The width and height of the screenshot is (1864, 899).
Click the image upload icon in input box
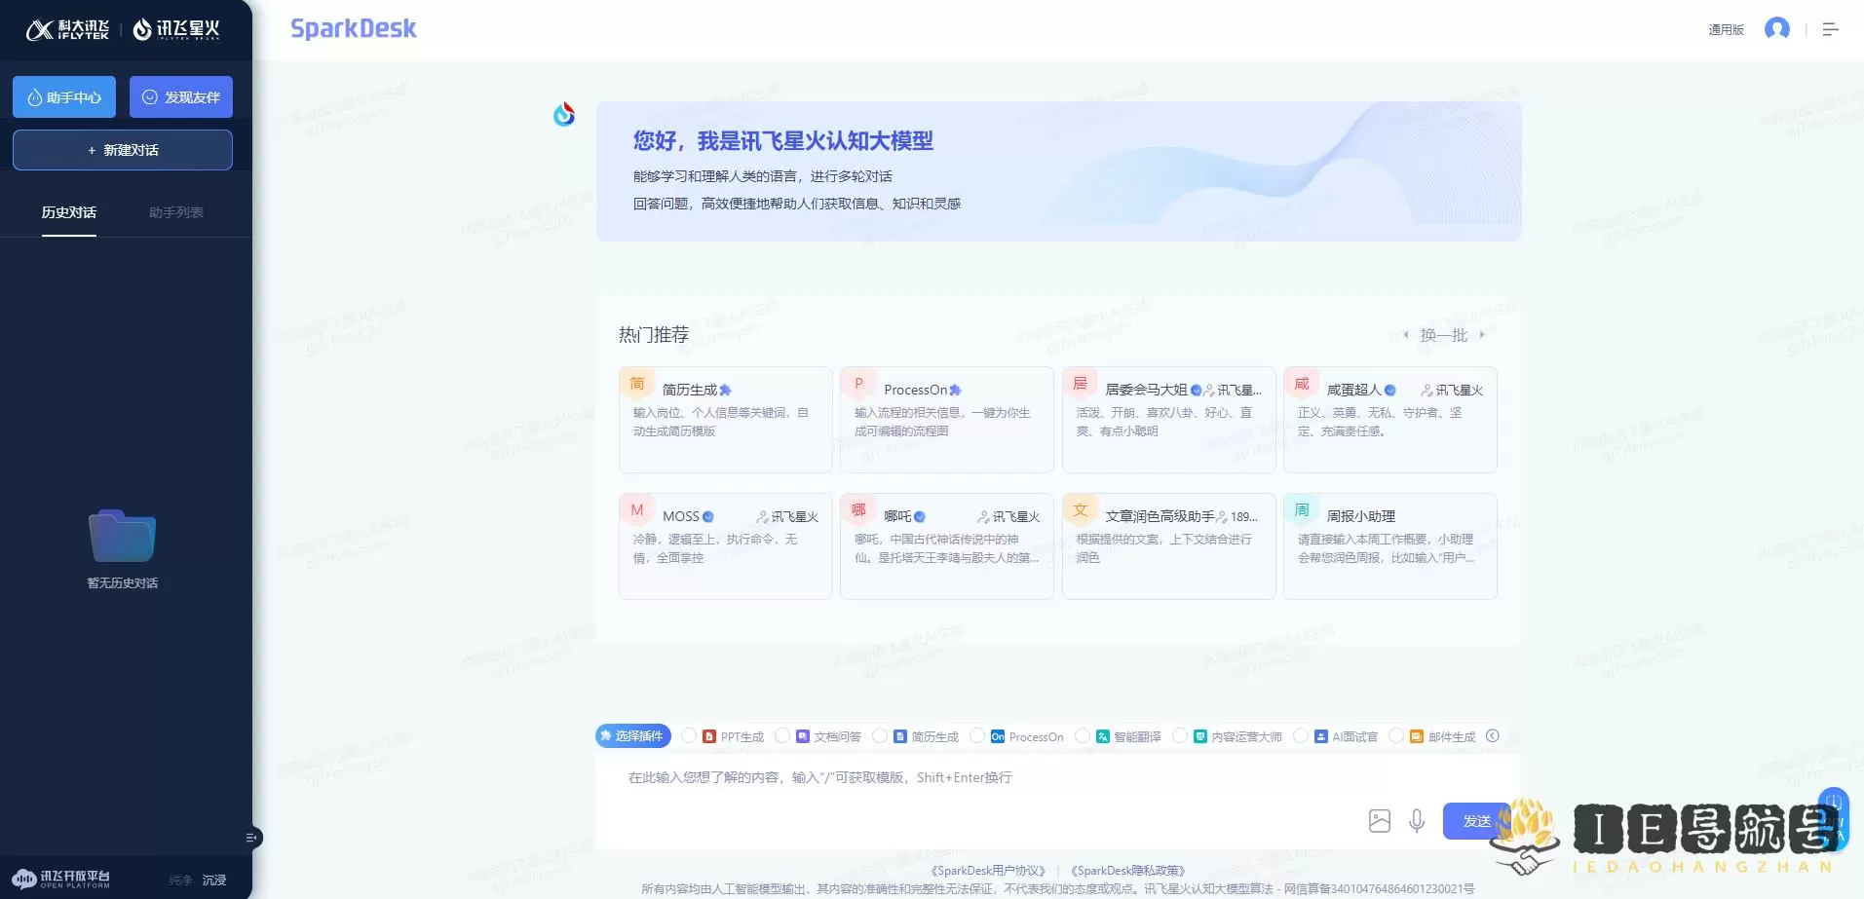tap(1380, 821)
